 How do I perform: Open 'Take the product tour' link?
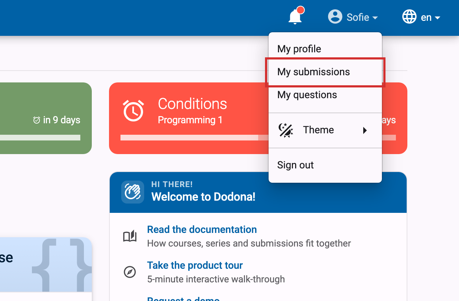click(195, 265)
